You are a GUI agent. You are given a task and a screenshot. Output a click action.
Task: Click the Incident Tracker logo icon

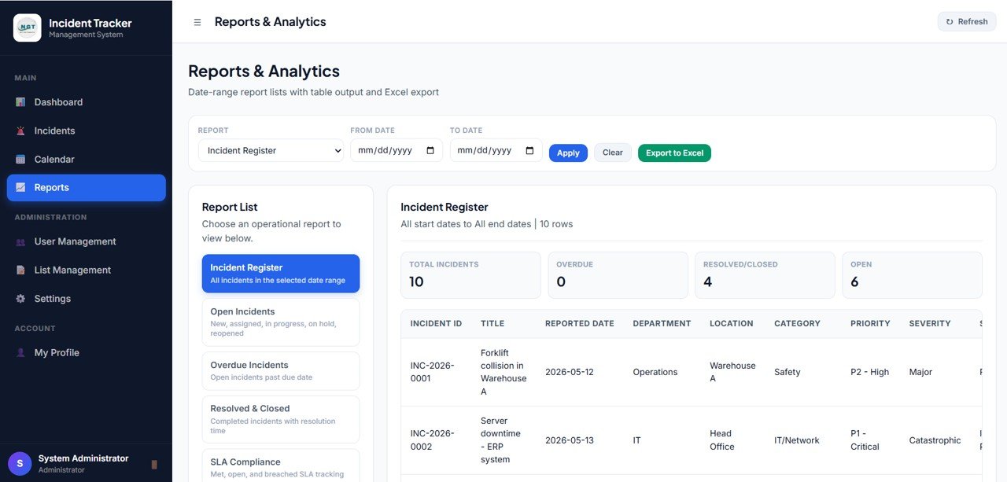(28, 28)
